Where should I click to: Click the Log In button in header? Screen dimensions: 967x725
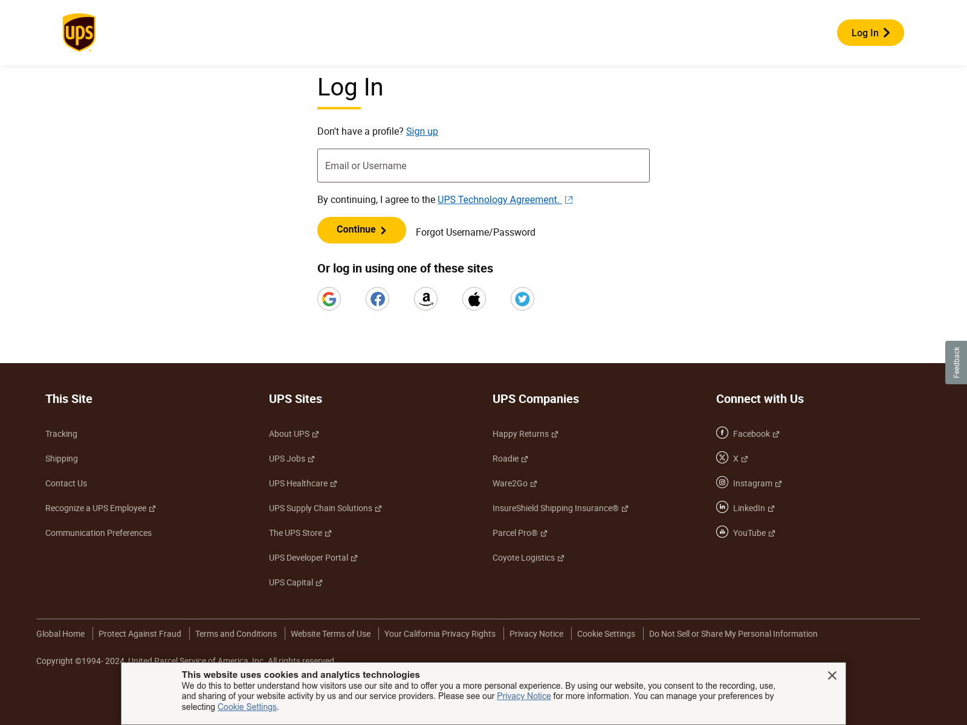click(870, 33)
